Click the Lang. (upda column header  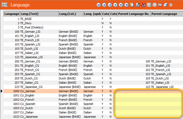click(x=92, y=14)
